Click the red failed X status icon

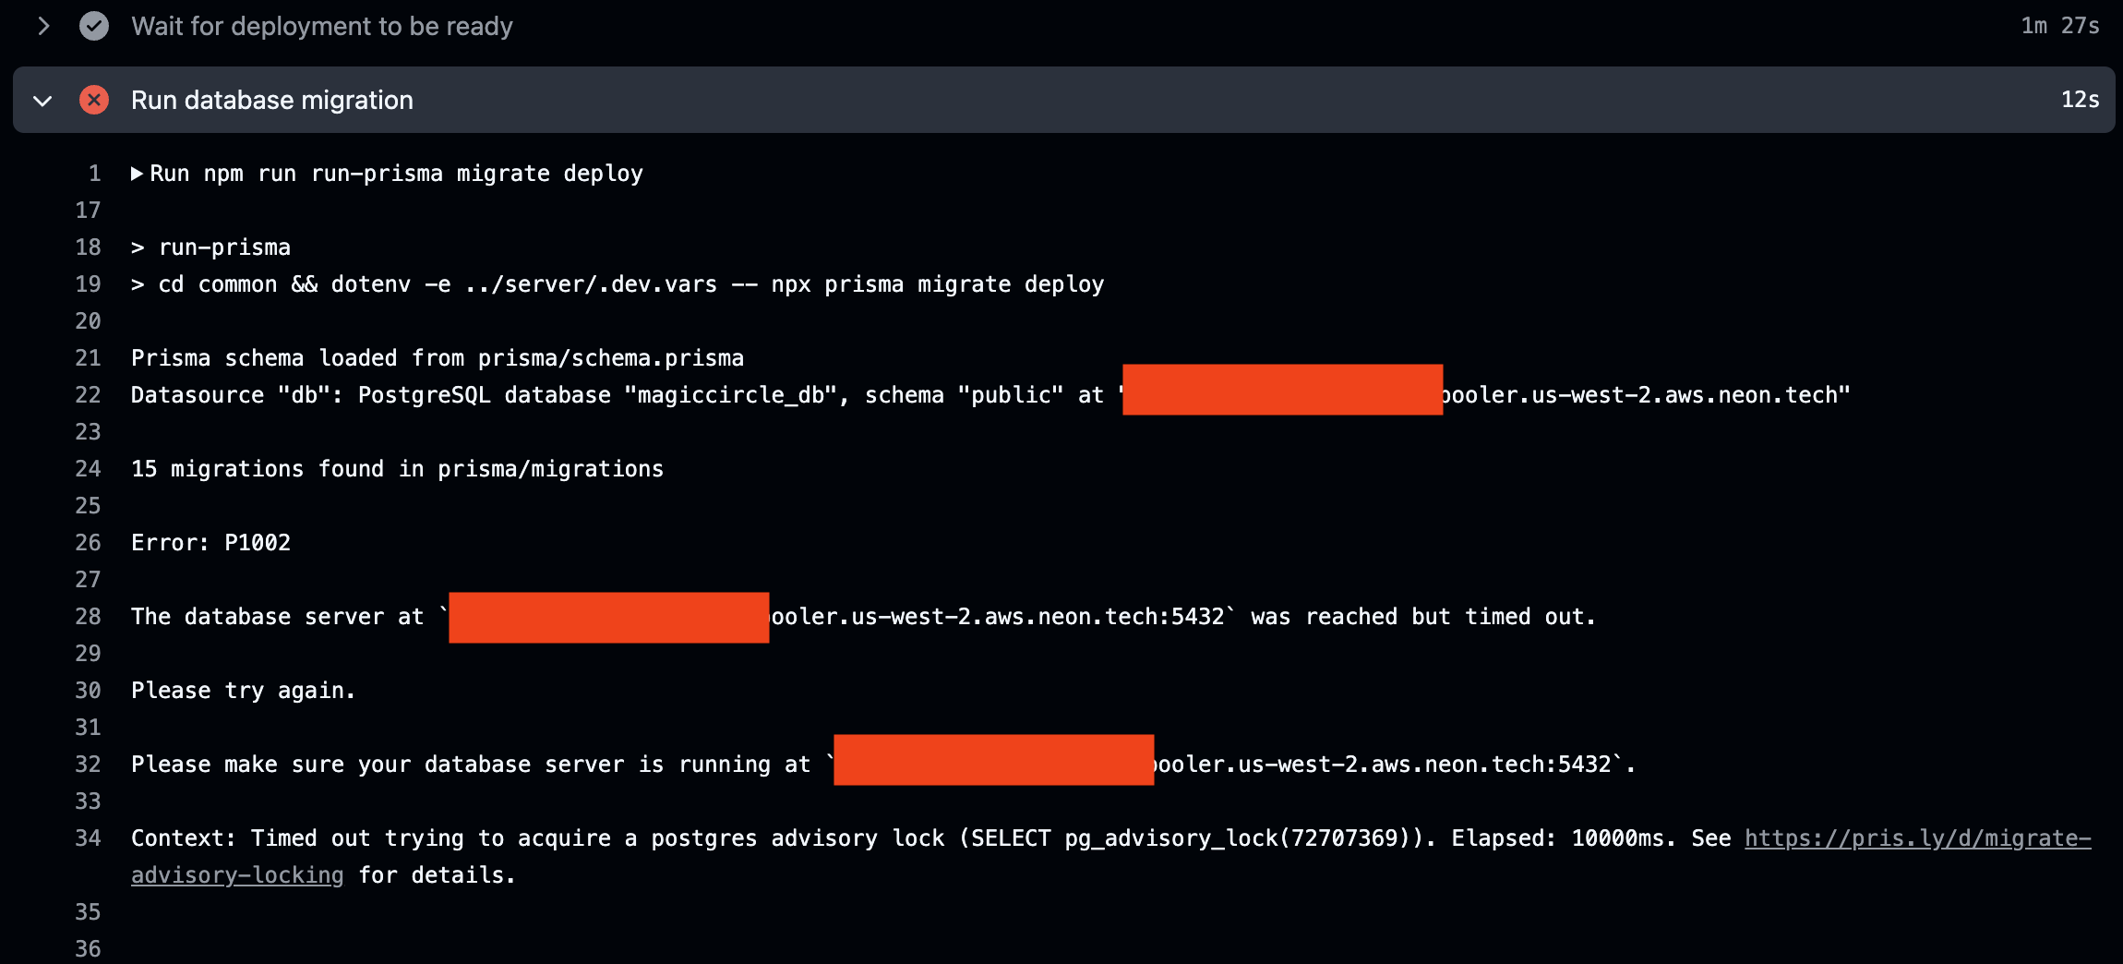point(93,100)
